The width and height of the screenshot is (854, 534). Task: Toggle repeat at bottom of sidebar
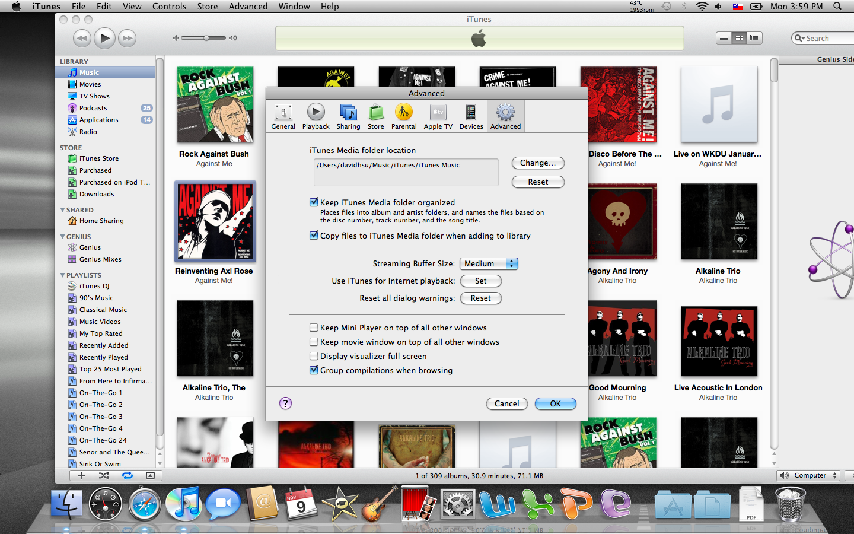coord(127,475)
